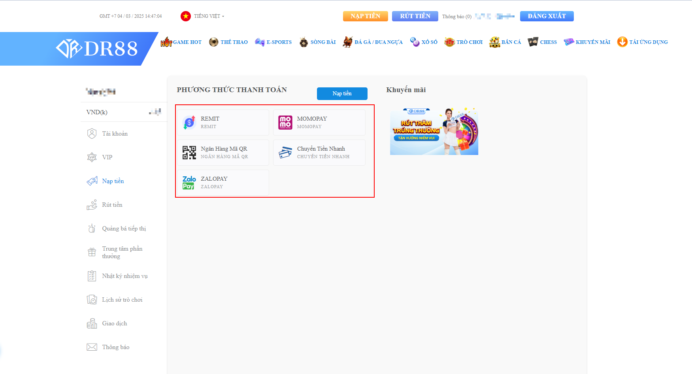Screen dimensions: 692x374
Task: Click the orange NẠP TIỀN button
Action: coord(366,16)
